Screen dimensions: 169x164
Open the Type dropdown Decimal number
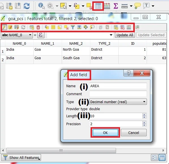[118, 102]
